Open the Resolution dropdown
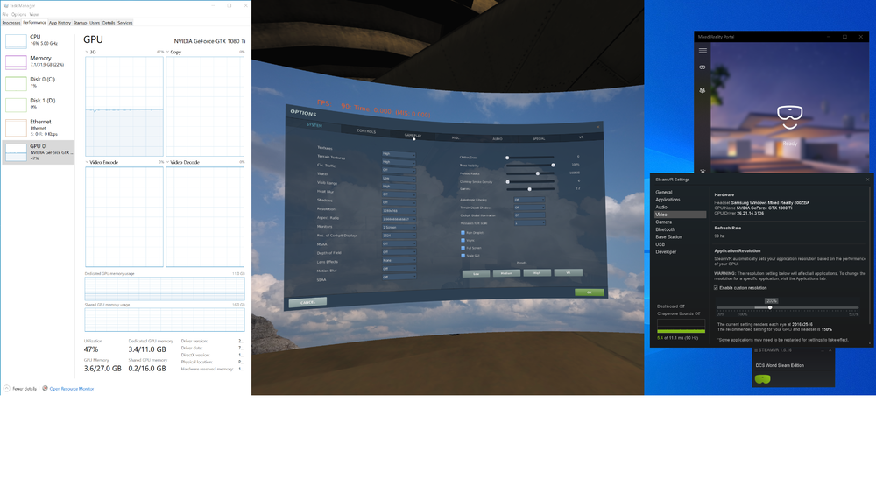 coord(399,211)
